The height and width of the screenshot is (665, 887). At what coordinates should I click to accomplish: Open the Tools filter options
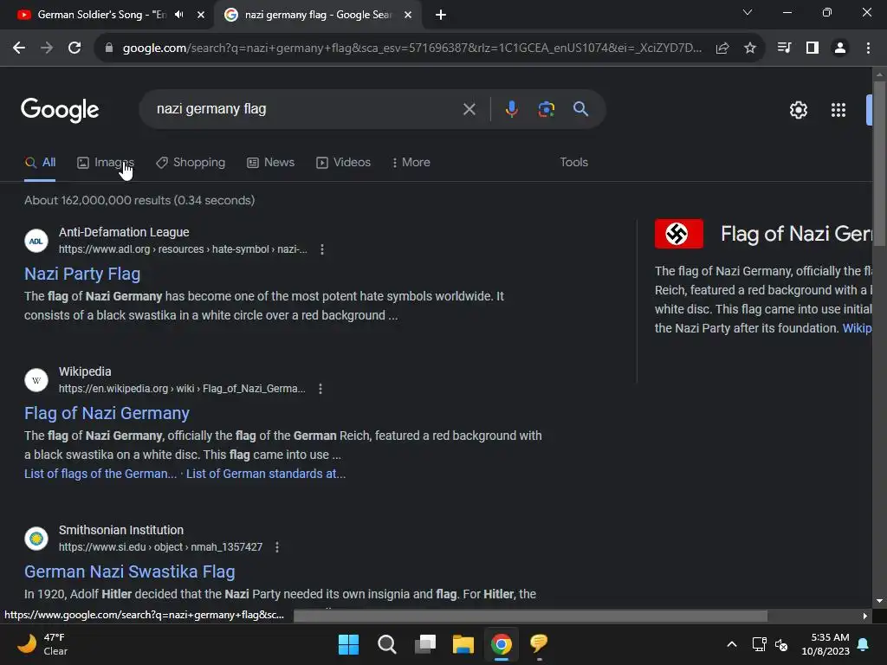point(573,162)
